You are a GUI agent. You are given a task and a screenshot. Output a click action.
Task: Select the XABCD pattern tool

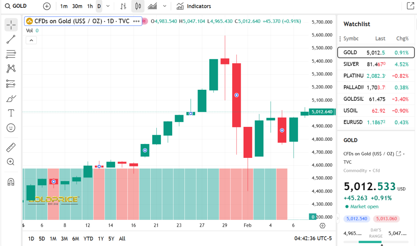(11, 69)
